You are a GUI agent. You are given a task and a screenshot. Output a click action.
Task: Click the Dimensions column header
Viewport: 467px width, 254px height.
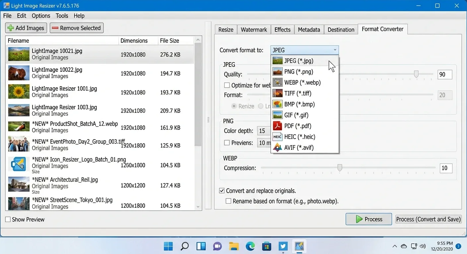click(x=138, y=41)
